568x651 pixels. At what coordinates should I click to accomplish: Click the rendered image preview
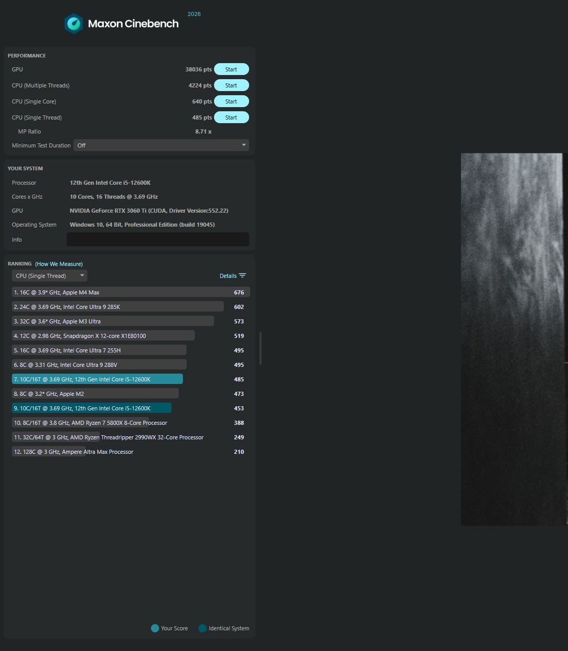point(514,339)
